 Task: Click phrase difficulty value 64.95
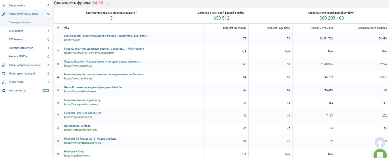(98, 3)
